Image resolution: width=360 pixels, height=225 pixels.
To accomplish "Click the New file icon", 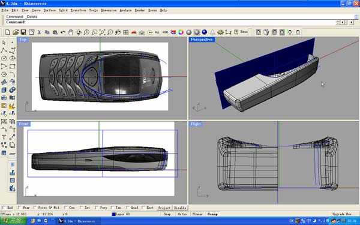I will [7, 32].
